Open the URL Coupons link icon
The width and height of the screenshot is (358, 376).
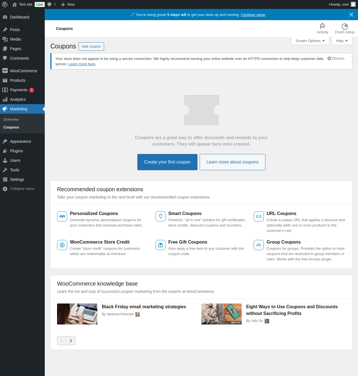tap(259, 216)
